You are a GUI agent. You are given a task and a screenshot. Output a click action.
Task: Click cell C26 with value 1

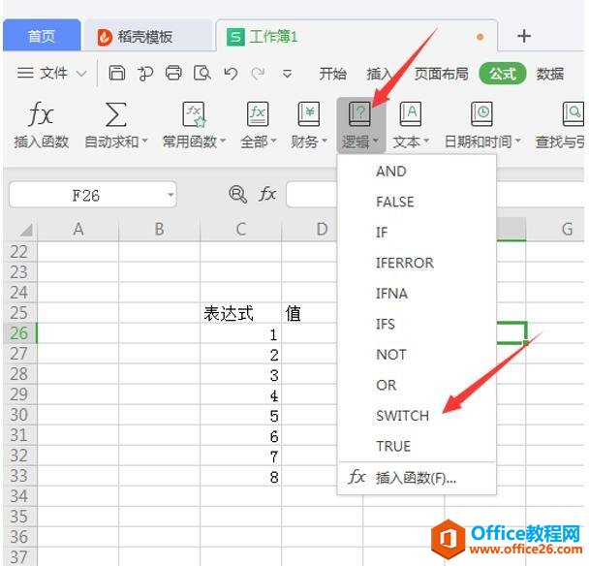[x=241, y=333]
